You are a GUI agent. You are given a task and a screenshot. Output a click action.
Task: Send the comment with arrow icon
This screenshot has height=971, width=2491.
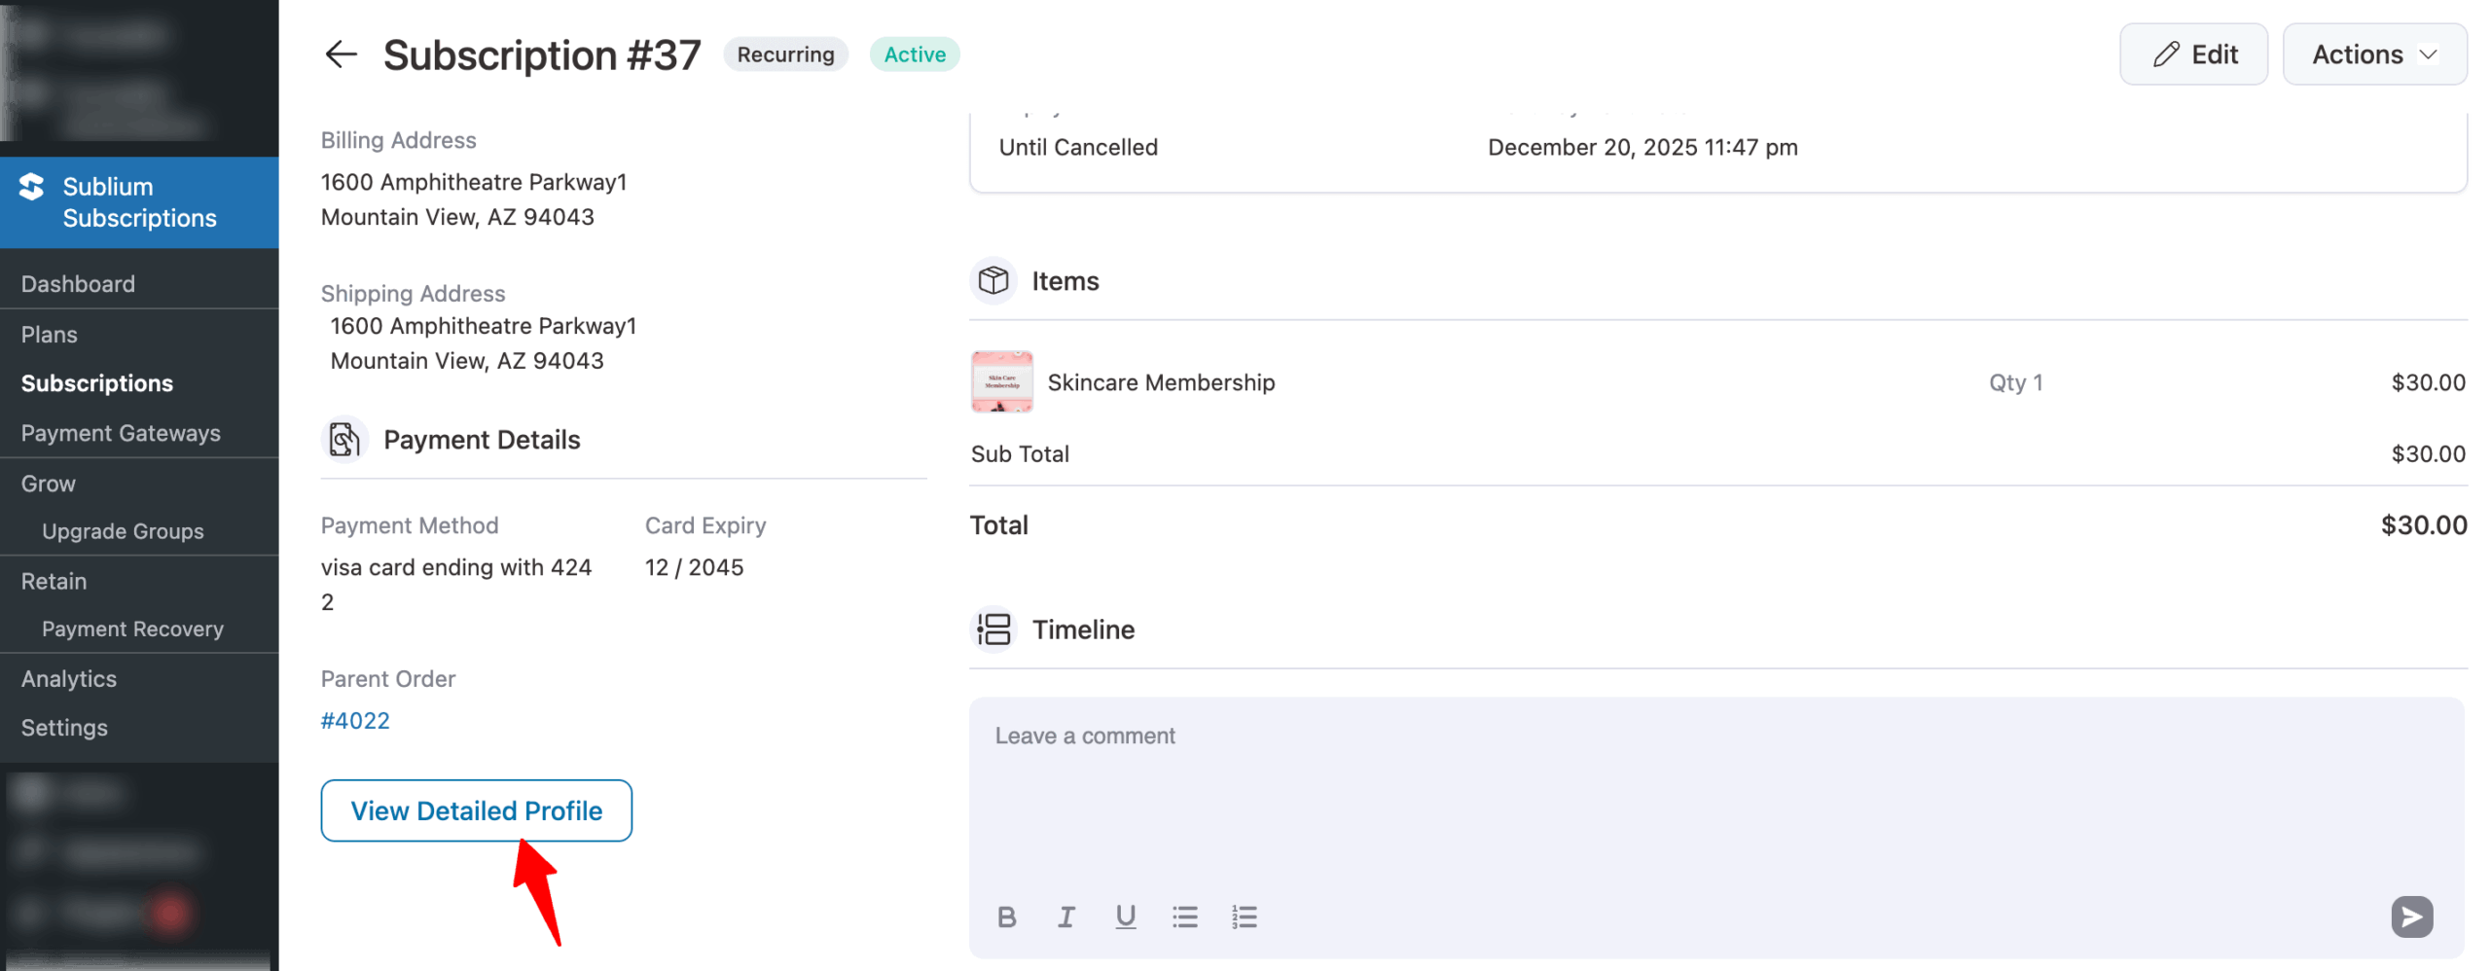2410,917
